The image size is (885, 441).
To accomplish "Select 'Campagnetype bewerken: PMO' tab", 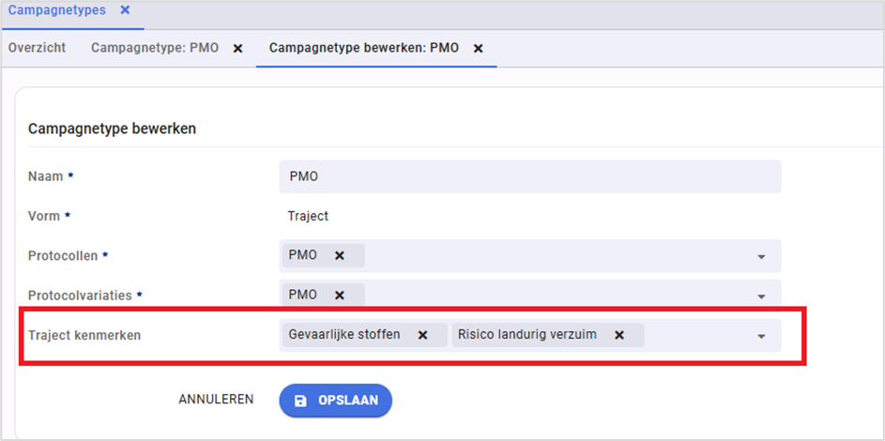I will pyautogui.click(x=363, y=48).
